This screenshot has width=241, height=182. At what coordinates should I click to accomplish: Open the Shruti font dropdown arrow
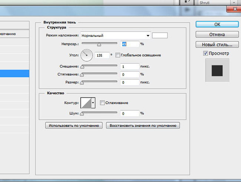(234, 3)
